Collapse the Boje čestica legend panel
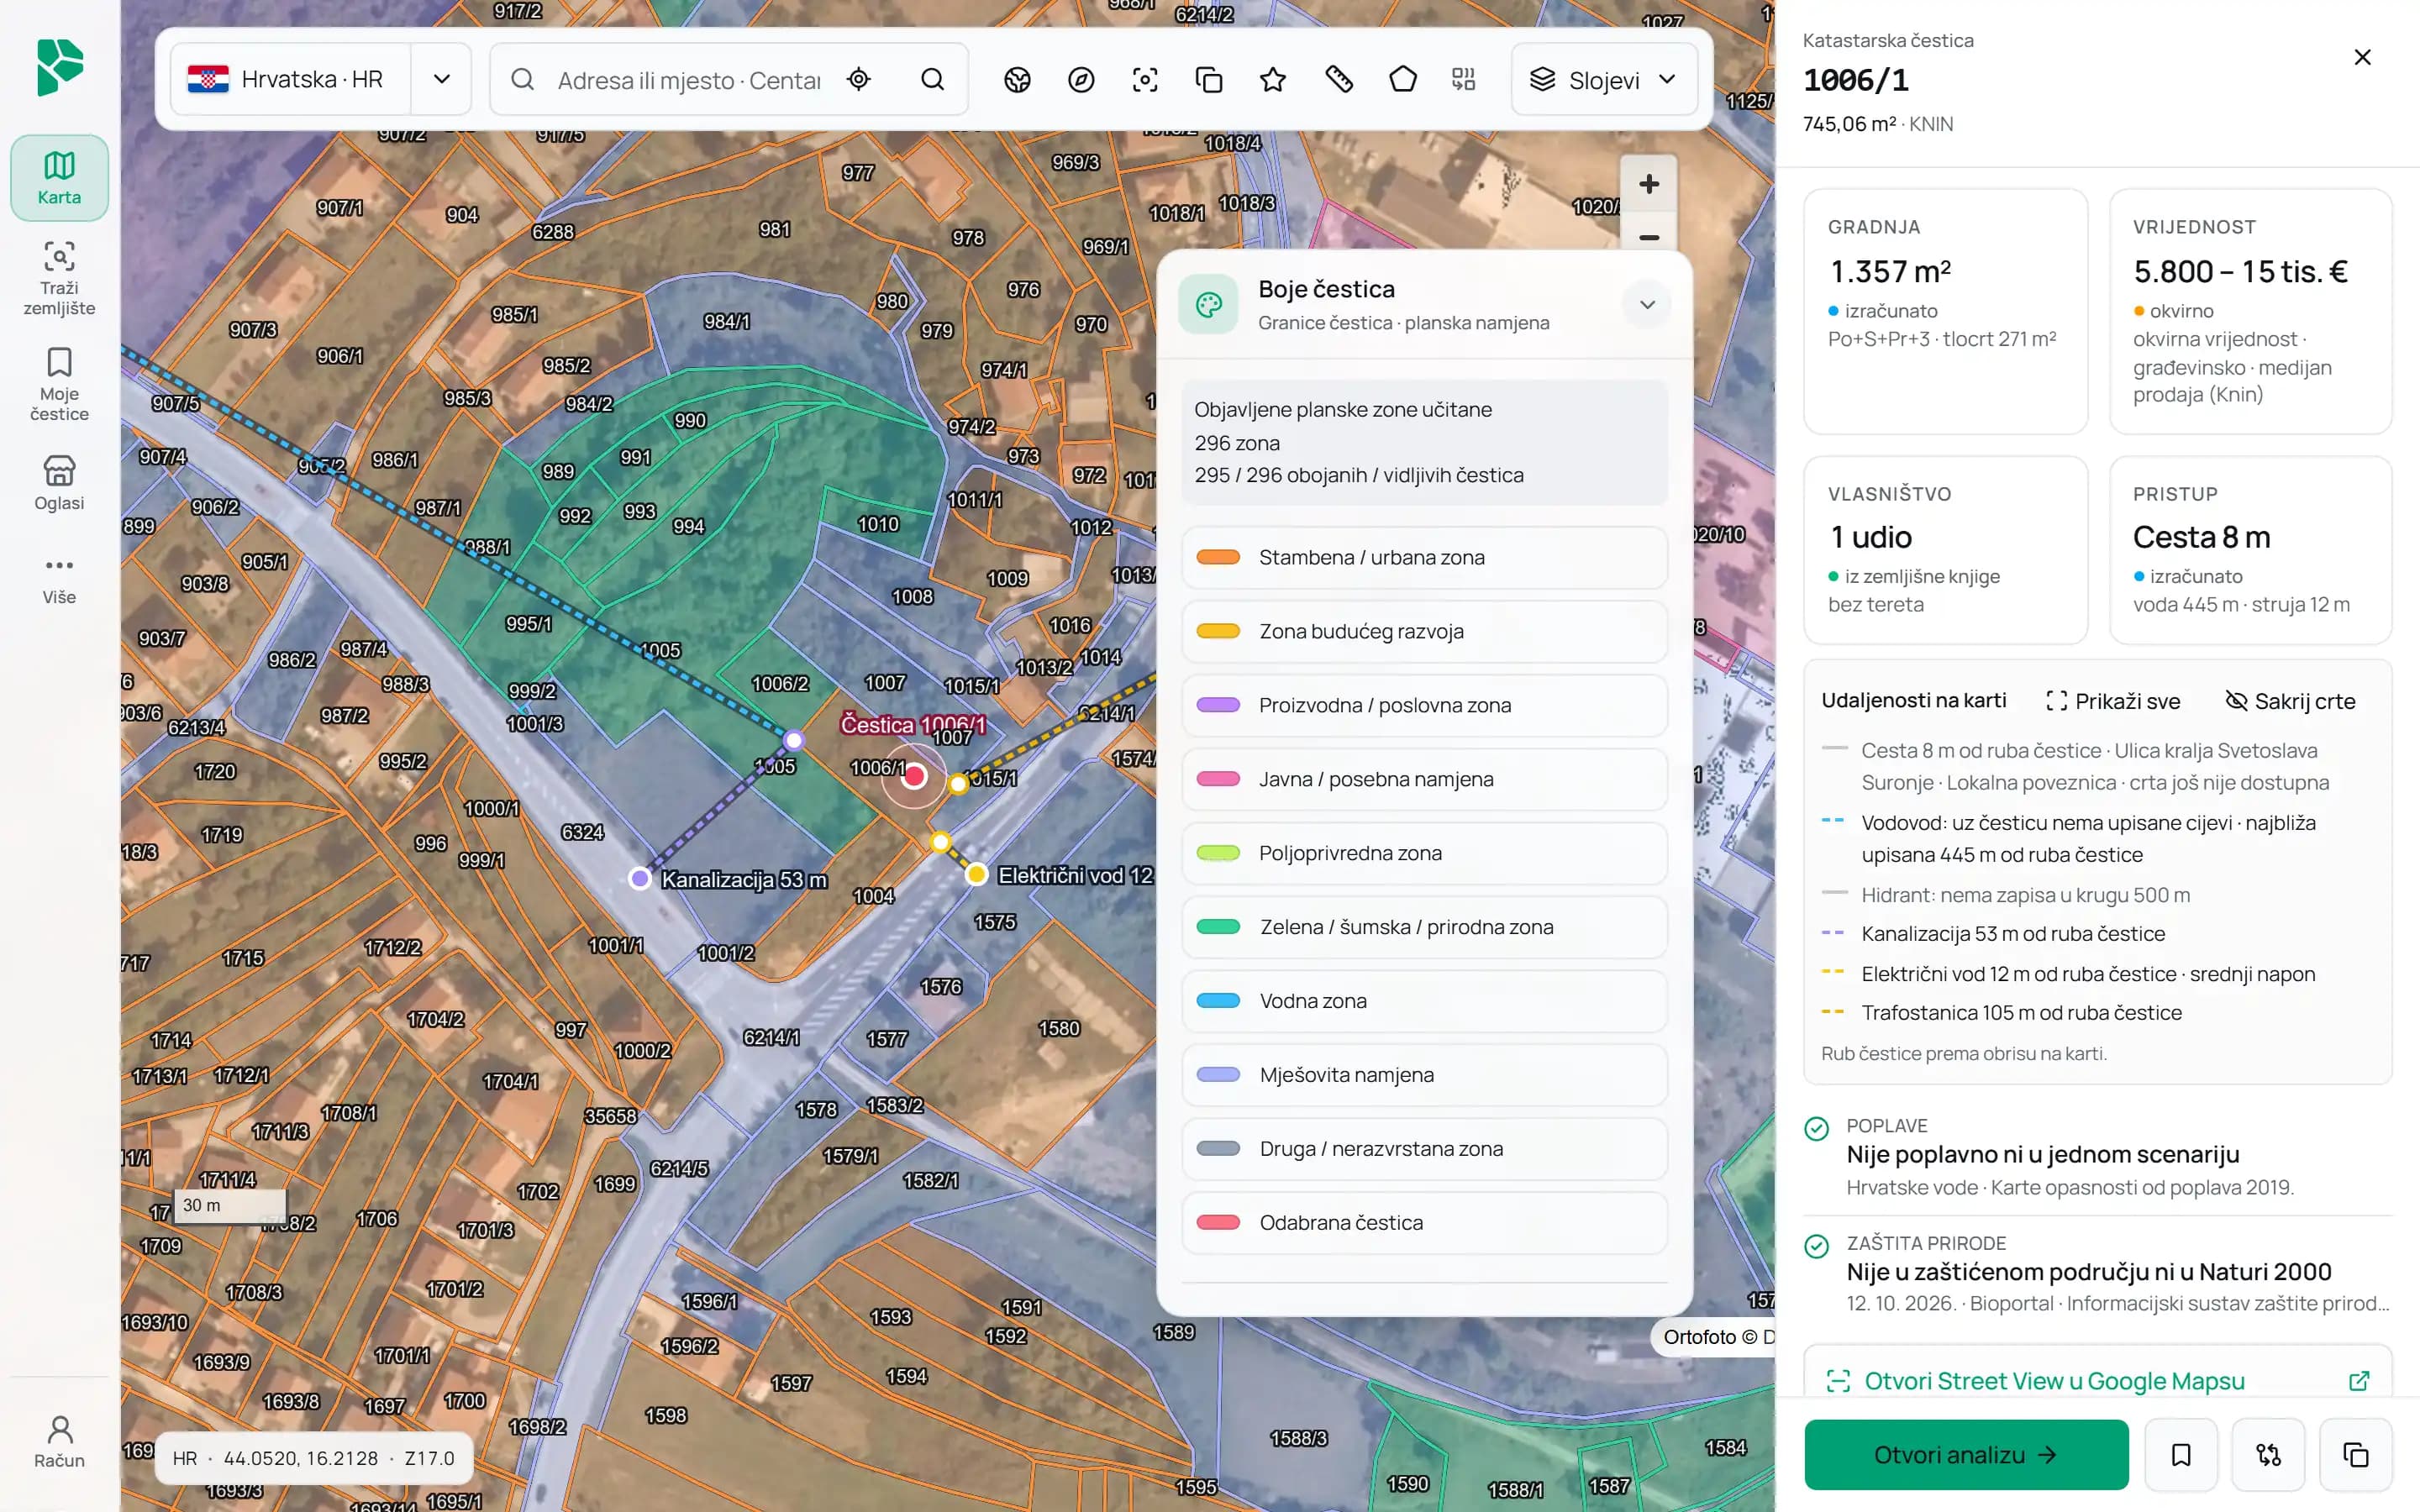 (1647, 304)
